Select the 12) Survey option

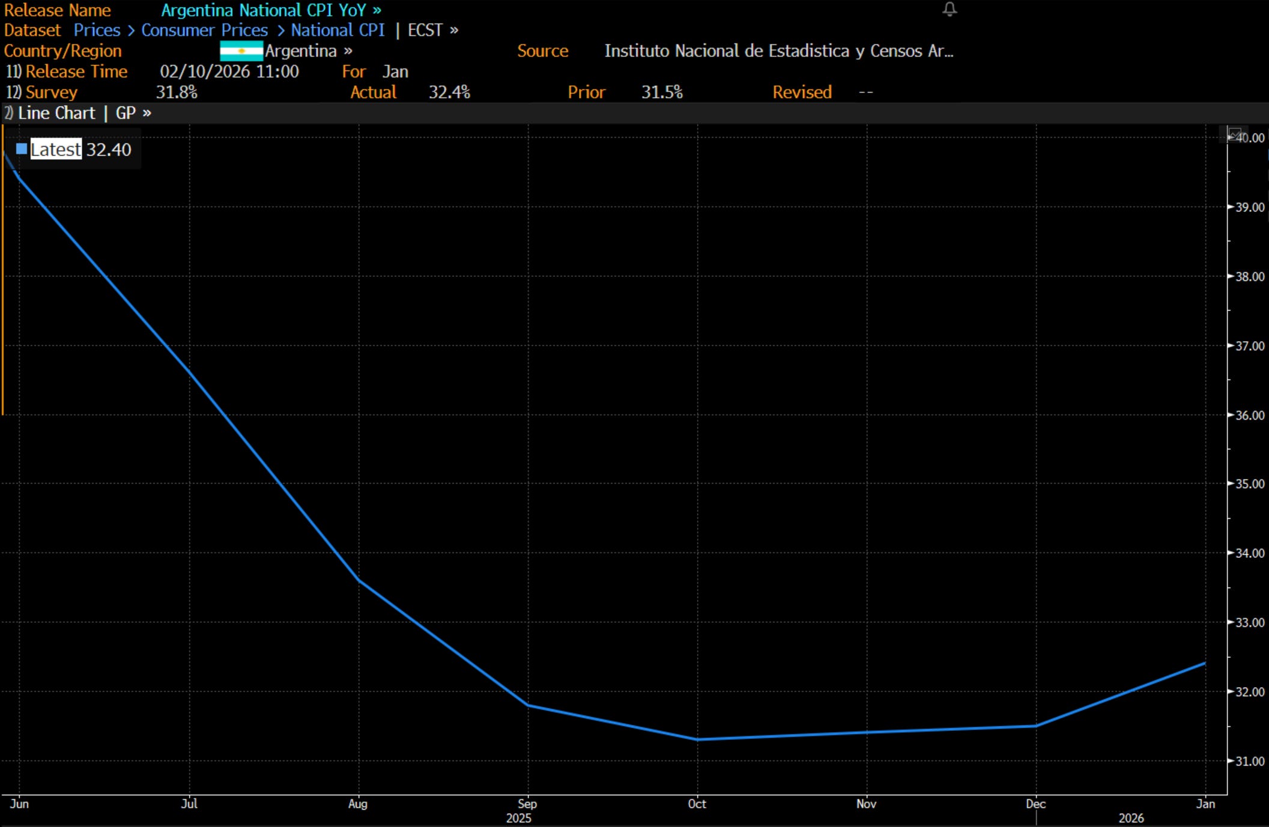(41, 92)
